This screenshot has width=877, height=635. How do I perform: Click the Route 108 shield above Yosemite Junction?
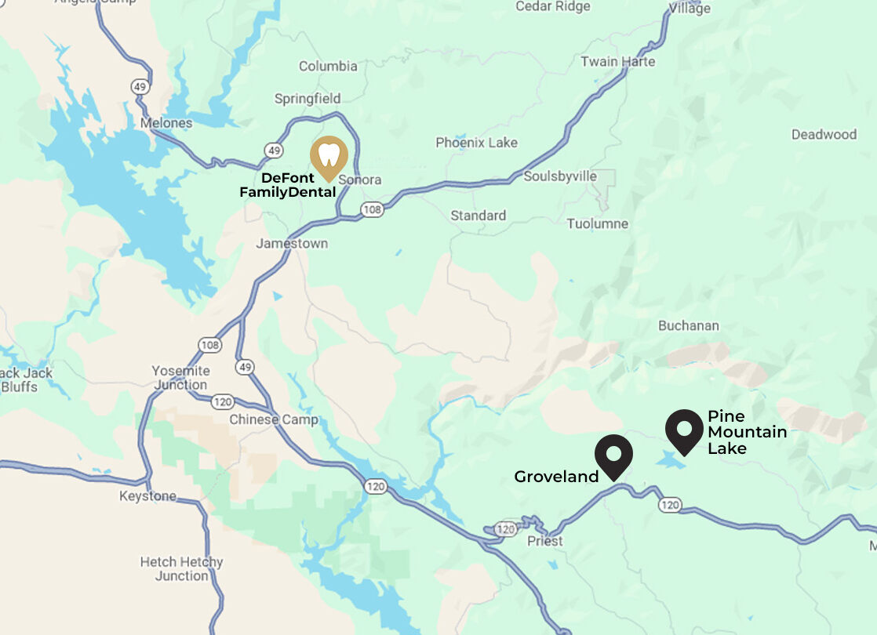coord(209,345)
